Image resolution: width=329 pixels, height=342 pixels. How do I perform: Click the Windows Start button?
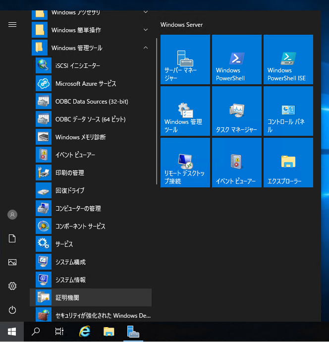tap(12, 332)
